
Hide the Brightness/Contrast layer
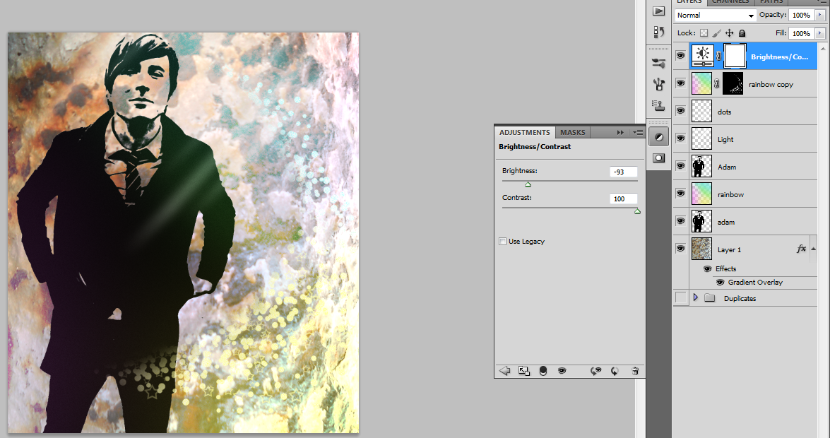coord(681,56)
